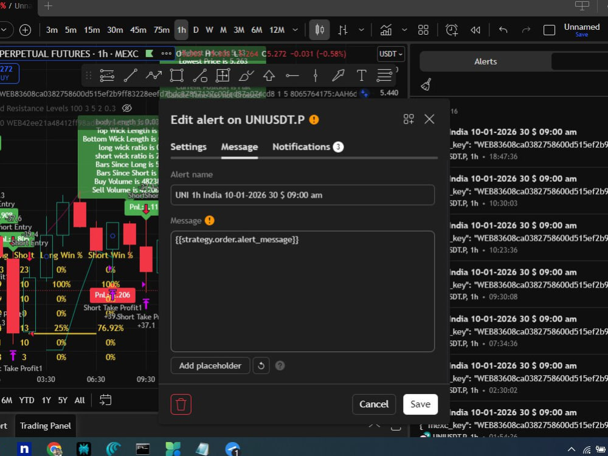Open the terminal app from the taskbar
This screenshot has width=608, height=456.
[143, 449]
